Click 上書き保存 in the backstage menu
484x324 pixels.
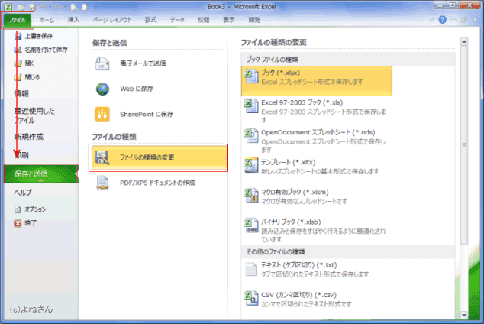tap(39, 36)
